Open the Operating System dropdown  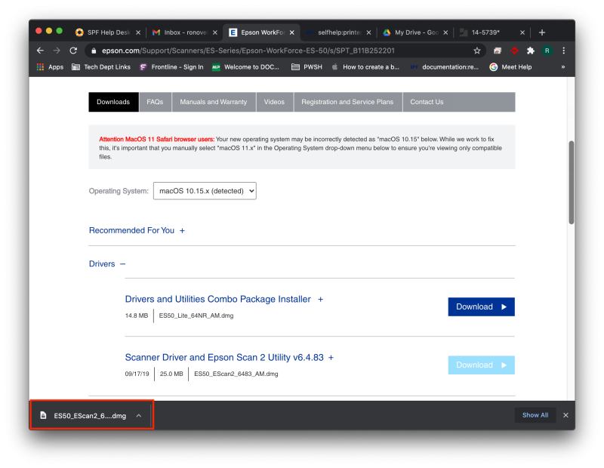(x=205, y=191)
